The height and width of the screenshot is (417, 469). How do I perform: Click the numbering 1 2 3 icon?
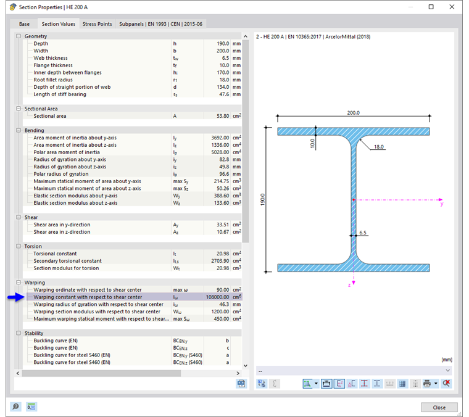(389, 383)
